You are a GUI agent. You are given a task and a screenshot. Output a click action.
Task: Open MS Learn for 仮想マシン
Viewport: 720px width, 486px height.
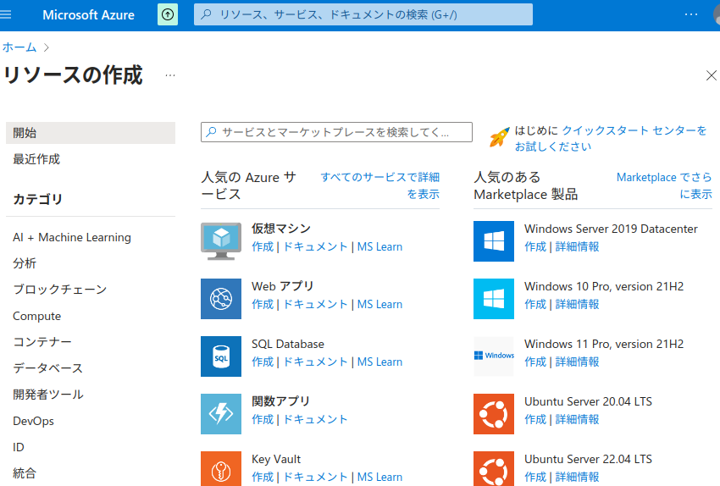pyautogui.click(x=379, y=247)
